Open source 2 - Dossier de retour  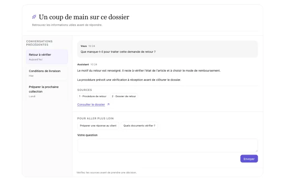(x=124, y=96)
